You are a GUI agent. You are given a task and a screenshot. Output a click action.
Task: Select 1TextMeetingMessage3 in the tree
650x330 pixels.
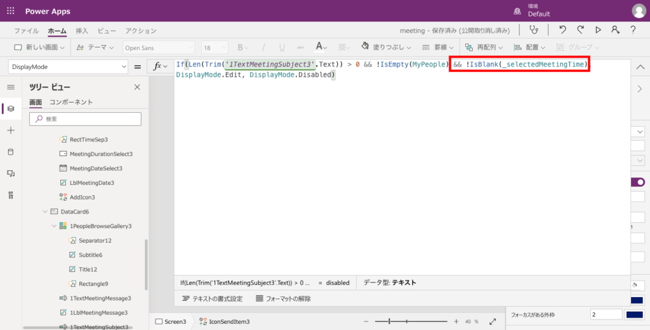pyautogui.click(x=100, y=298)
